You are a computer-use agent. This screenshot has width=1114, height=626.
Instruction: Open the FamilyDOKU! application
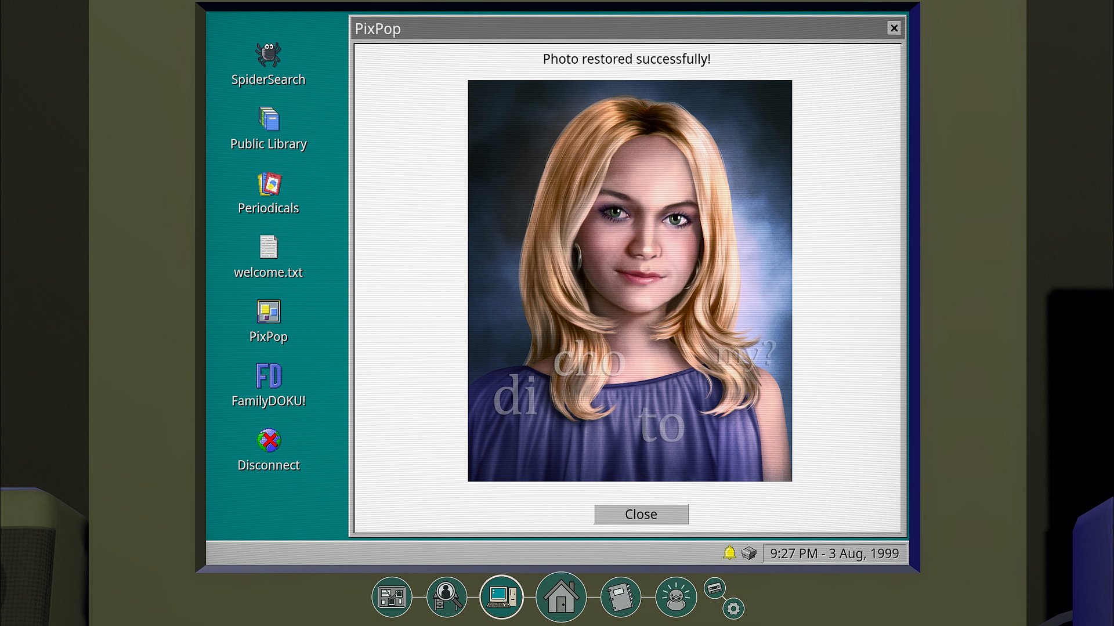click(268, 377)
